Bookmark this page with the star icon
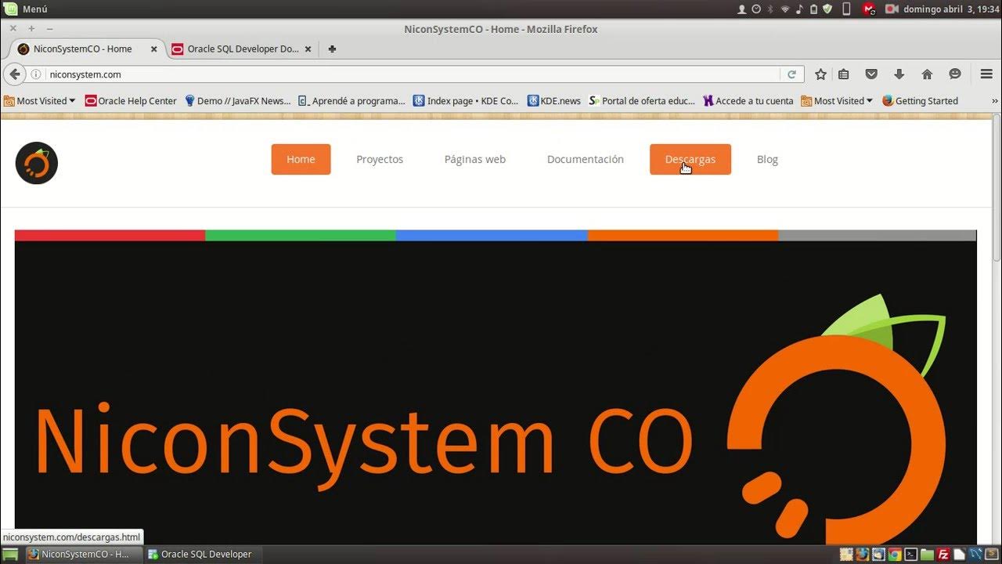The image size is (1002, 564). click(x=820, y=74)
